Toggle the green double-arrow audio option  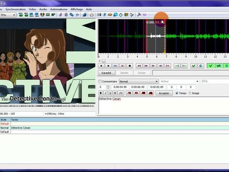(219, 66)
